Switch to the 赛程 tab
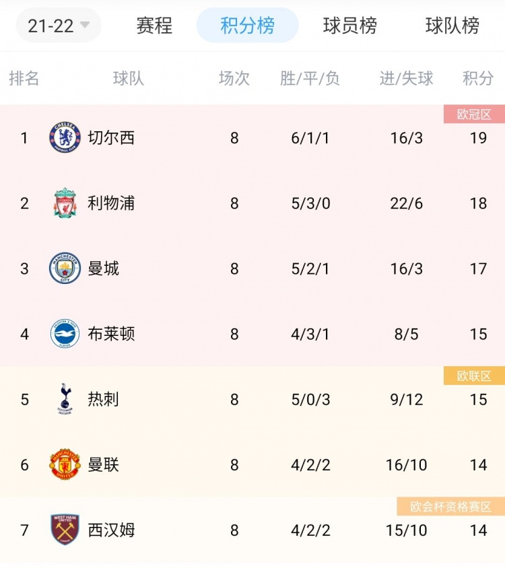The height and width of the screenshot is (568, 505). point(154,26)
